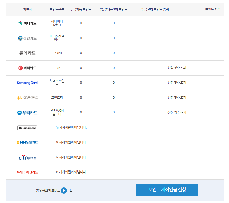This screenshot has height=203, width=229.
Task: Click the 우체국 체크카드 logo
Action: (x=27, y=172)
